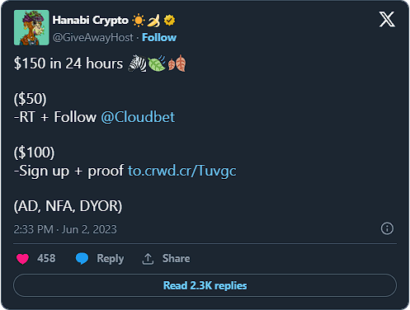Viewport: 410px width, 310px height.
Task: Click the 458 likes count
Action: (46, 258)
